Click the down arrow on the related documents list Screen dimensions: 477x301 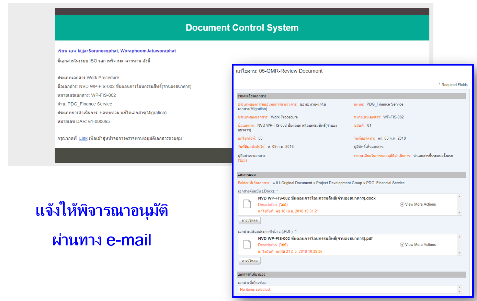[459, 291]
